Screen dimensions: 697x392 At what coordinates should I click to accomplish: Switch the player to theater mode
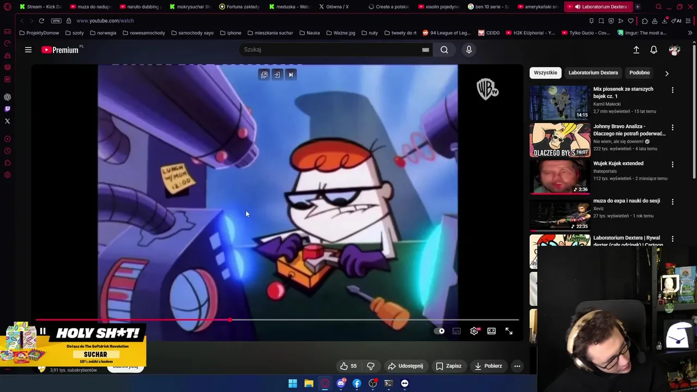[x=492, y=331]
